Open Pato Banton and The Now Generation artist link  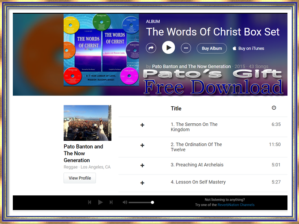pos(191,67)
